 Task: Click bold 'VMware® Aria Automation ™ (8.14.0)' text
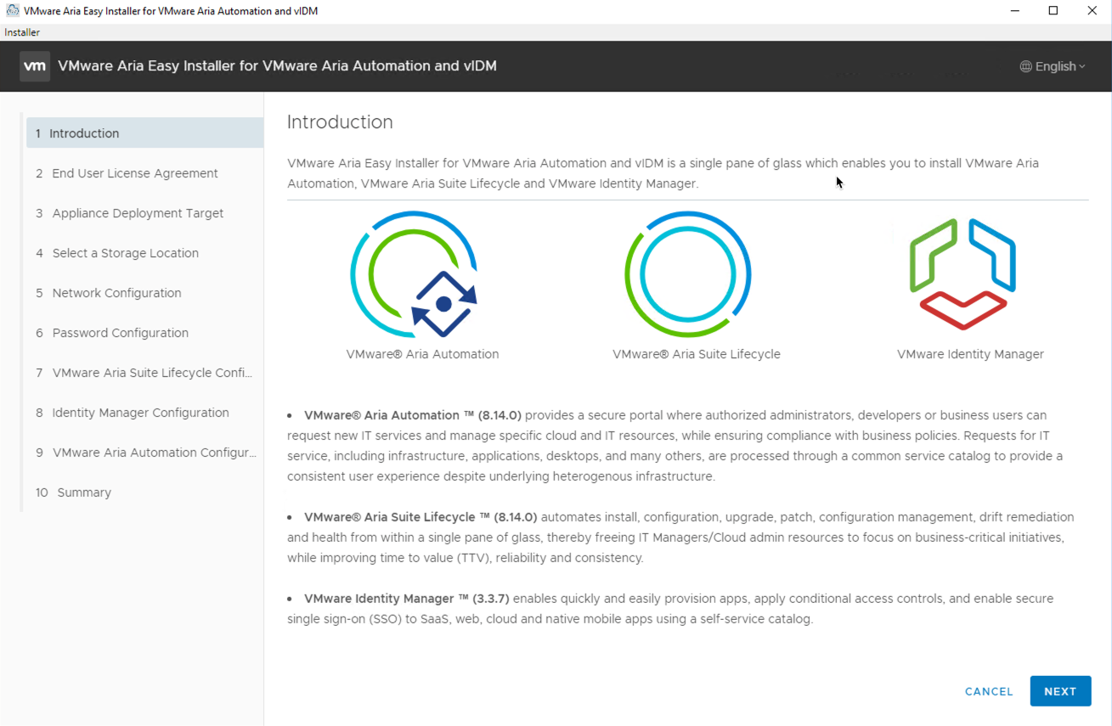click(413, 415)
